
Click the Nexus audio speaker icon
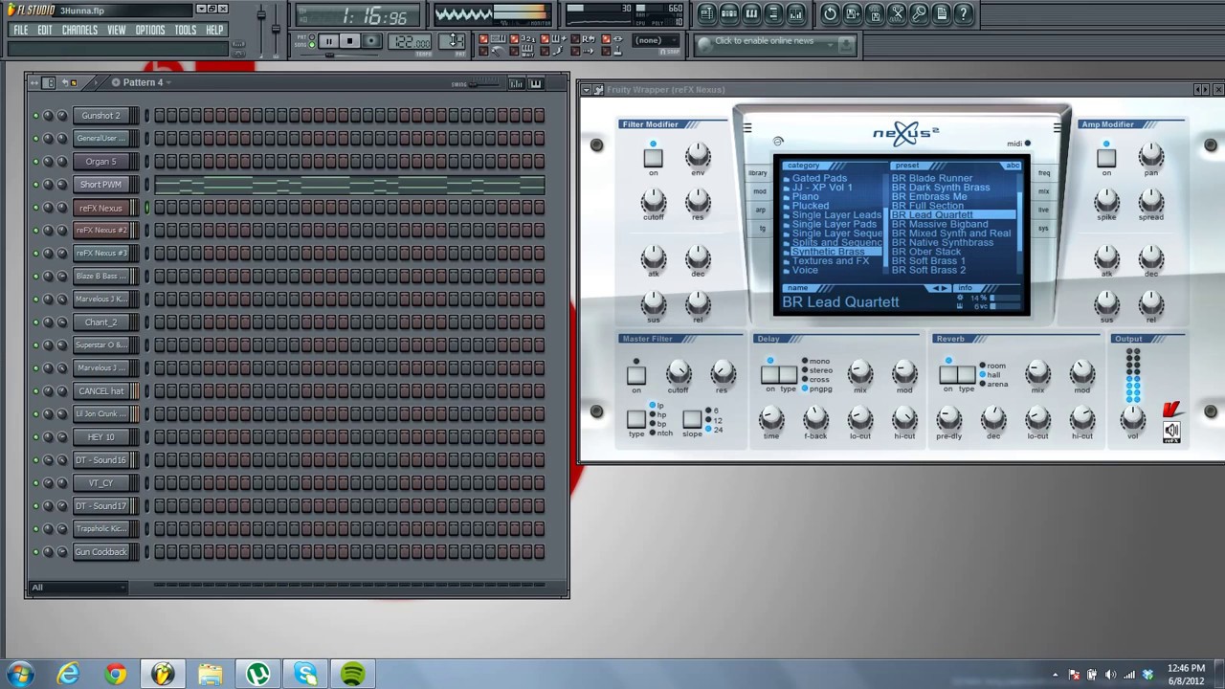click(1171, 433)
